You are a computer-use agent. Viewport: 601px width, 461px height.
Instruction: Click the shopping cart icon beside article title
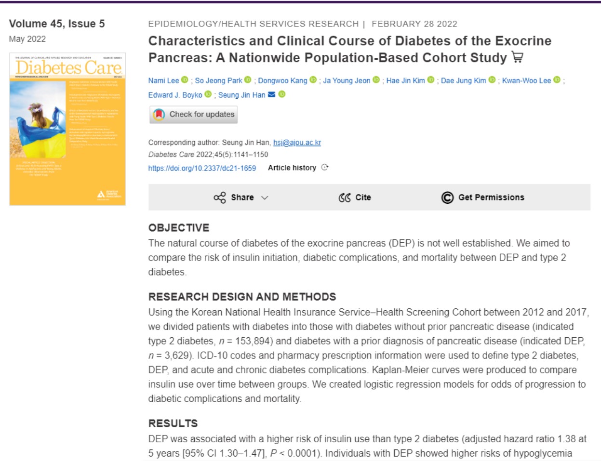pos(518,58)
